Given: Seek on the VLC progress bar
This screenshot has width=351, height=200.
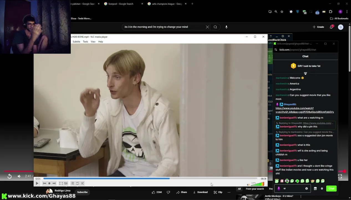Looking at the screenshot, I should tap(150, 179).
